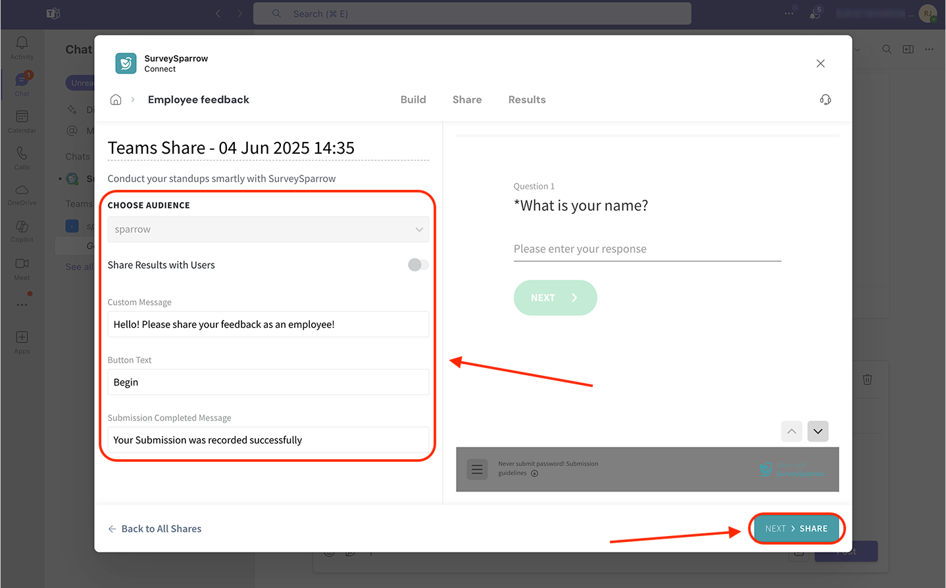Open the Activity bell icon

point(22,47)
